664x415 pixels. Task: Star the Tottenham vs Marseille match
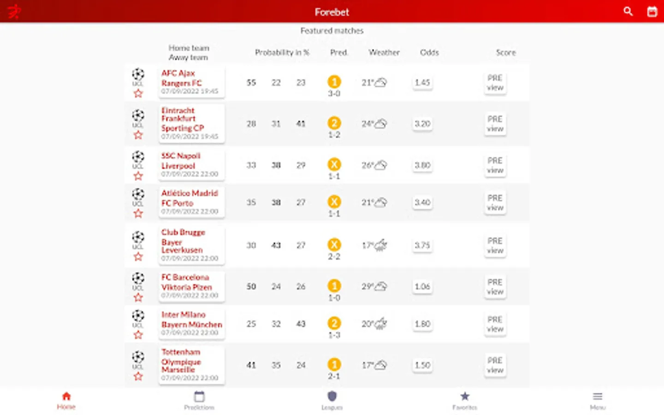tap(138, 377)
